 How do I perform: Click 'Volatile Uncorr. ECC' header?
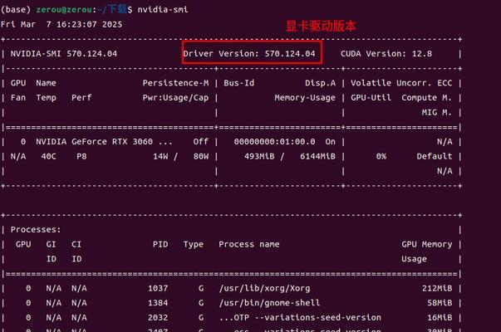pyautogui.click(x=401, y=83)
